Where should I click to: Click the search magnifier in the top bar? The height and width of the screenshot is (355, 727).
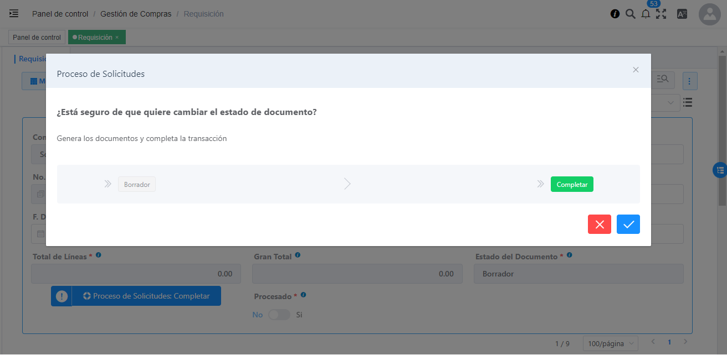pos(630,14)
